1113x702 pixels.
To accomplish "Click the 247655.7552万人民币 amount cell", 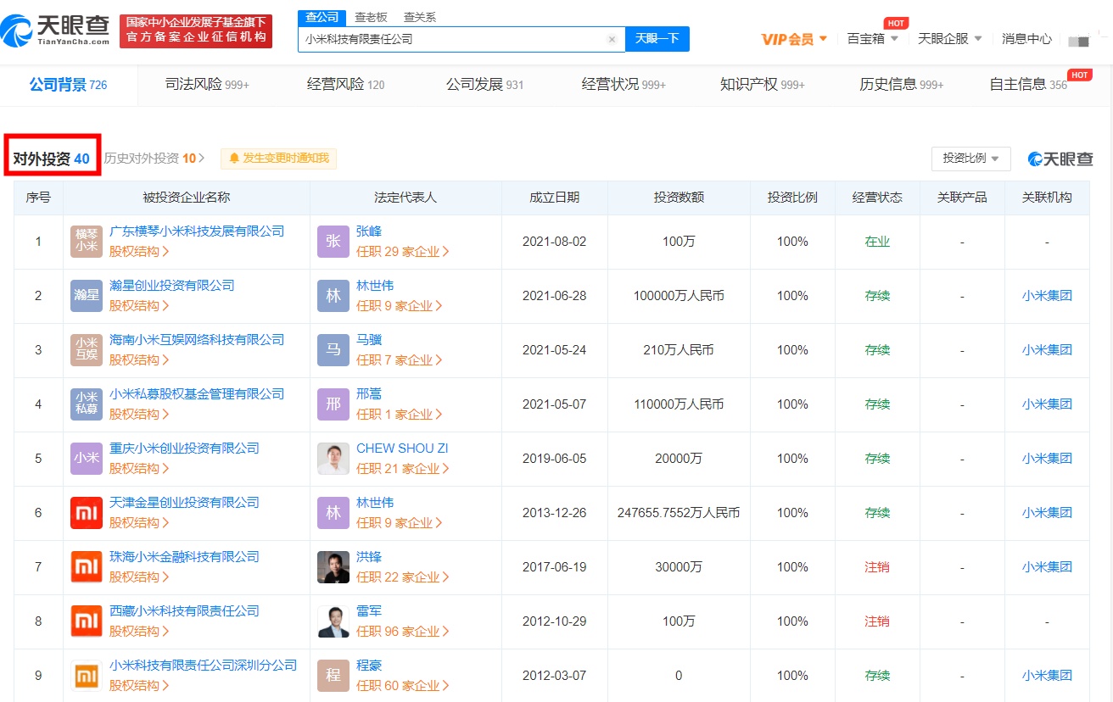I will [x=679, y=513].
